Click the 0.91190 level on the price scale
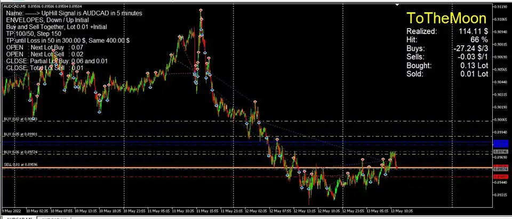The height and width of the screenshot is (219, 512). [x=500, y=7]
